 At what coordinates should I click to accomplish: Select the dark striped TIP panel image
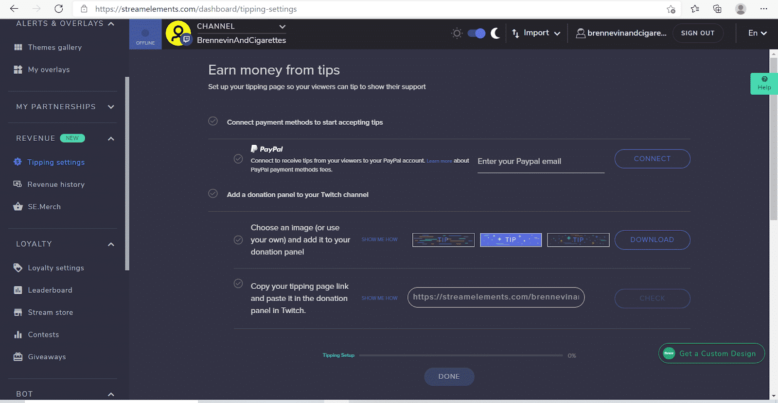click(x=443, y=240)
